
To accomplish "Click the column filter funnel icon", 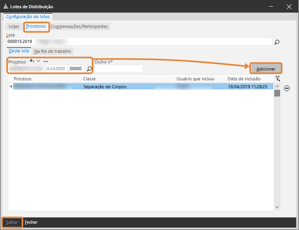I will (277, 79).
